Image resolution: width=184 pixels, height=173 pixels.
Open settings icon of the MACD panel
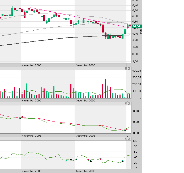point(126,104)
